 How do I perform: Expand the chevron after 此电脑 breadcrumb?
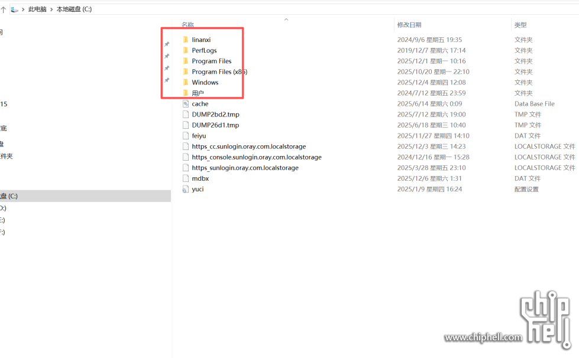(x=51, y=9)
